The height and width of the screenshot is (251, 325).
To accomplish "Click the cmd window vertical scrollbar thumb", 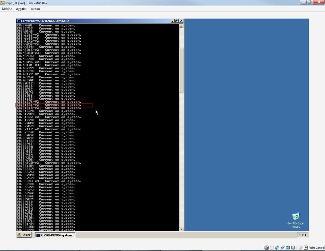I will coord(181,70).
